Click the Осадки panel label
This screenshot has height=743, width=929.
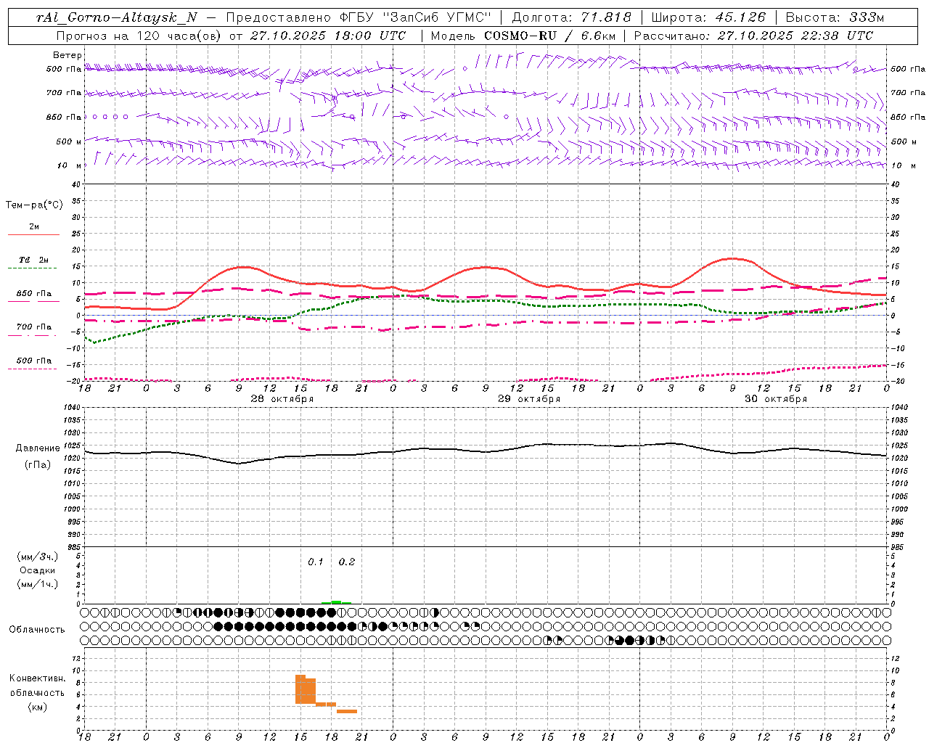point(37,570)
